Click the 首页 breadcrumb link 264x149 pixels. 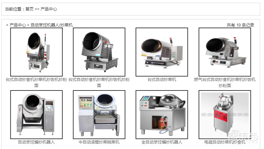[x=29, y=9]
